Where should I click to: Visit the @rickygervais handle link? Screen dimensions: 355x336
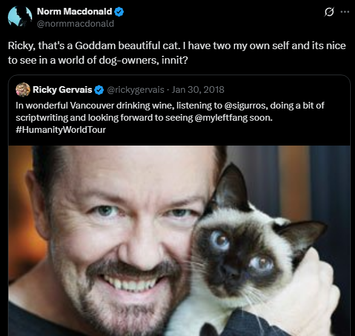coord(135,90)
